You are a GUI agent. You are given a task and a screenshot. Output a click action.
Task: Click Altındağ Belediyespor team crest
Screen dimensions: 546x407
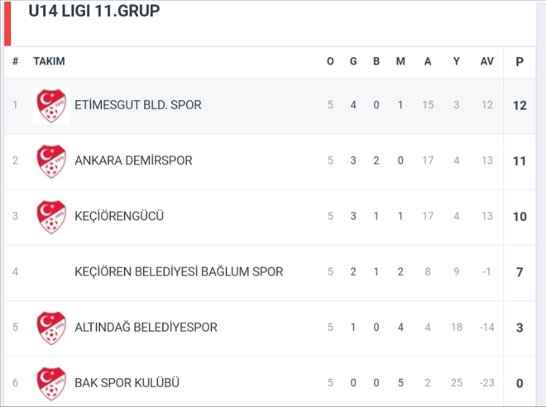pyautogui.click(x=51, y=328)
